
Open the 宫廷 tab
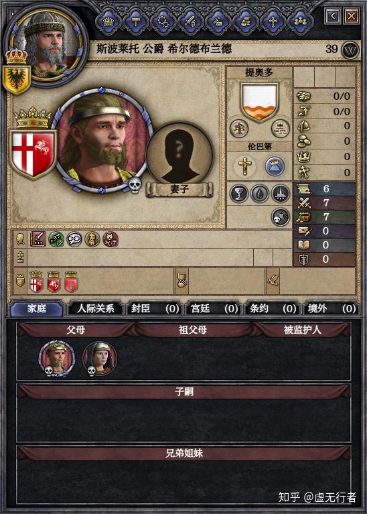click(214, 308)
